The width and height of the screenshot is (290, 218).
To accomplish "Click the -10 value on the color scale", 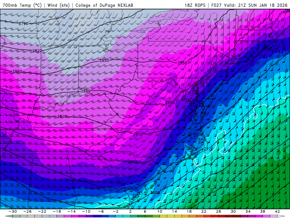I will tap(86, 211).
